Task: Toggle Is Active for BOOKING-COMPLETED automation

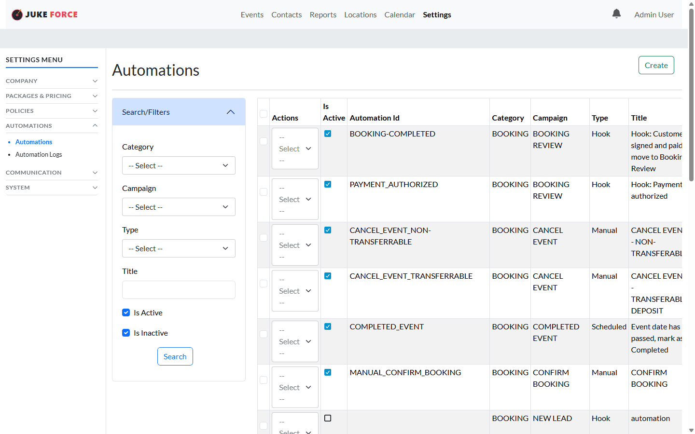Action: [328, 134]
